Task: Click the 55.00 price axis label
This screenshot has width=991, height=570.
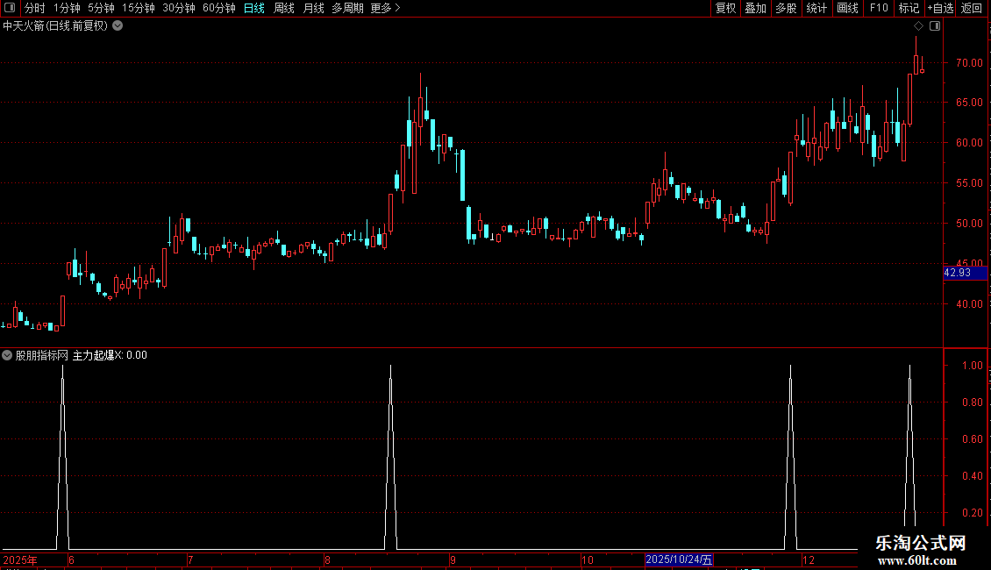Action: coord(969,183)
